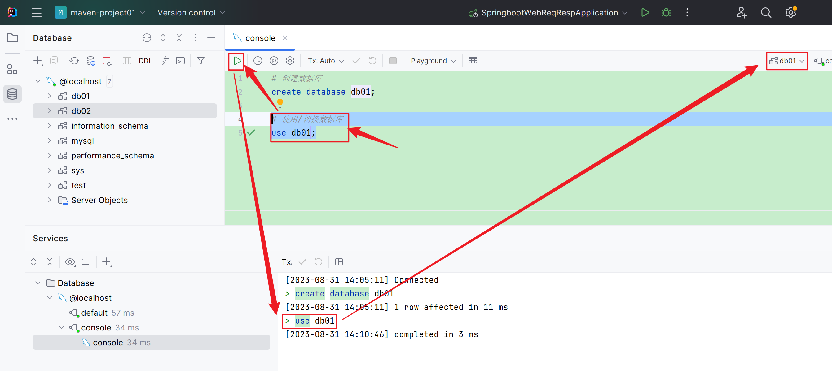Toggle the Tx transaction mode in Services
This screenshot has height=371, width=832.
pos(287,262)
